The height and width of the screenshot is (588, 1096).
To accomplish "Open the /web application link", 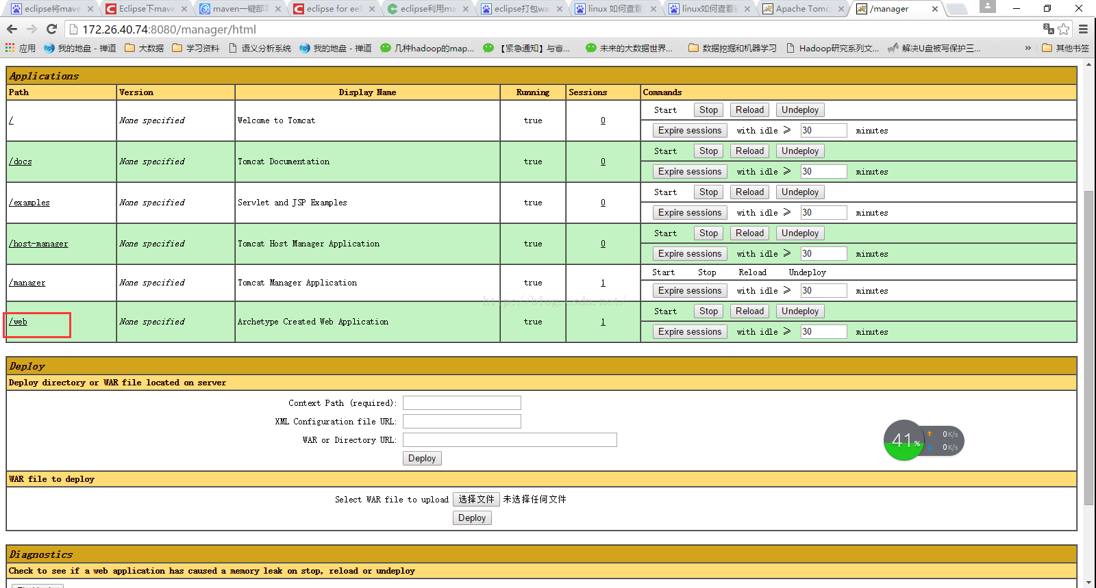I will (x=18, y=322).
